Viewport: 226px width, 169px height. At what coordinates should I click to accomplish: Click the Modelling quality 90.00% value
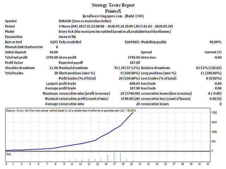tap(215, 42)
